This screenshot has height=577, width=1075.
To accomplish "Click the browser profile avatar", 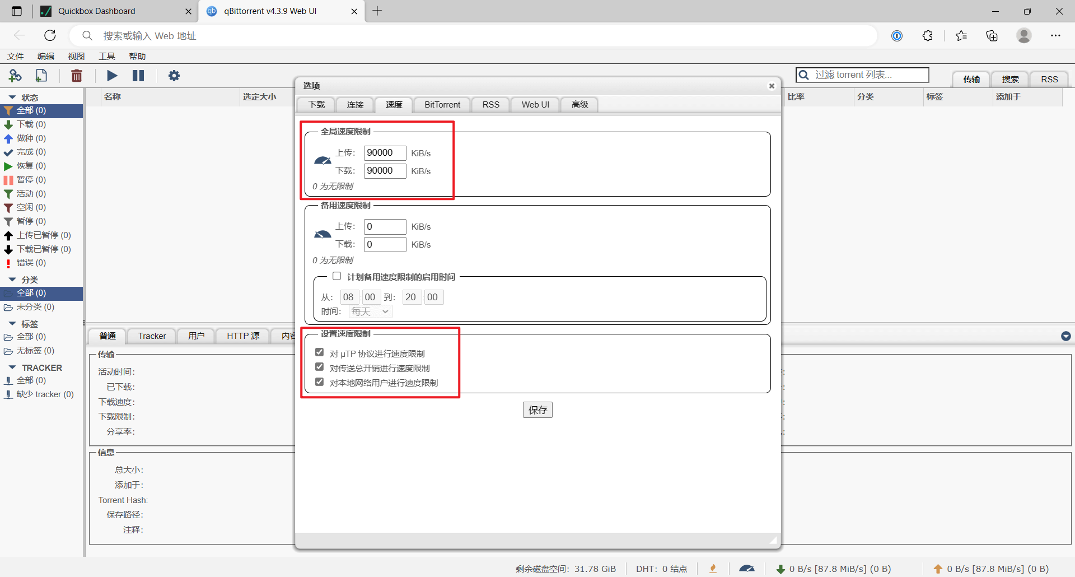I will [1024, 36].
